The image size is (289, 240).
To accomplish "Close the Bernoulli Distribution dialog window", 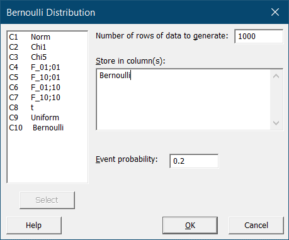I will [x=275, y=12].
